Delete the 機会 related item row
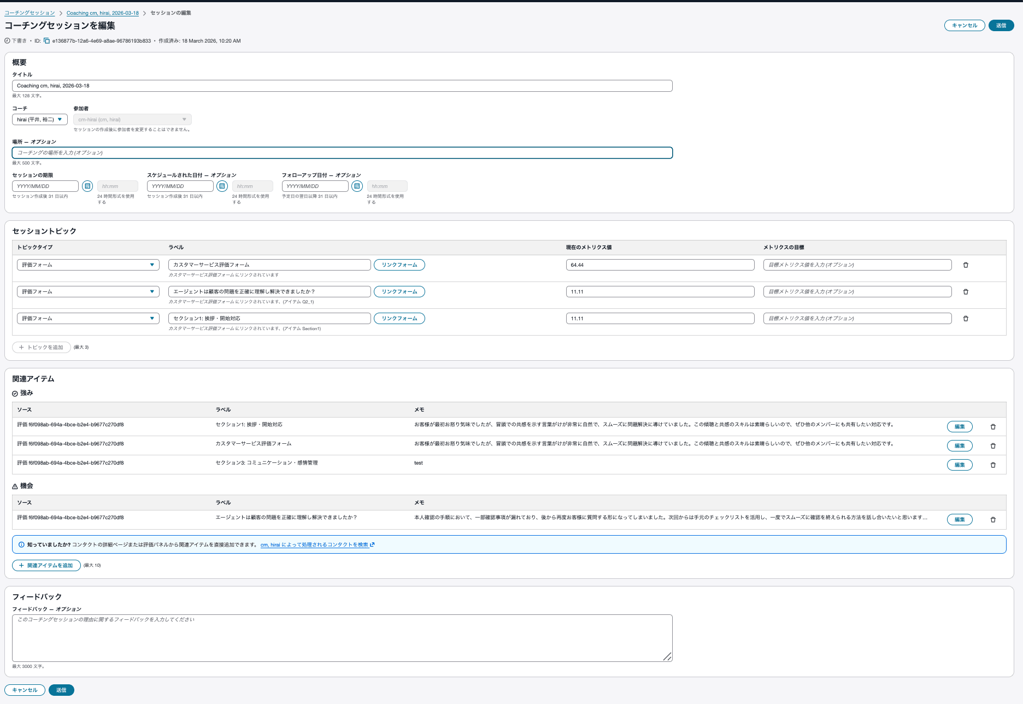The height and width of the screenshot is (704, 1023). [993, 520]
